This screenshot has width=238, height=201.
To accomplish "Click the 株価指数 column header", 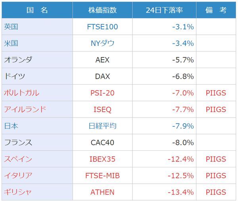I will (102, 10).
